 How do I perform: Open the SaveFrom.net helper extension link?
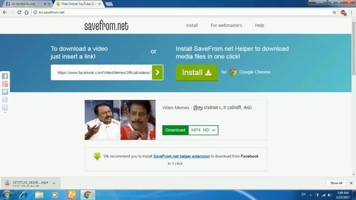tap(181, 156)
